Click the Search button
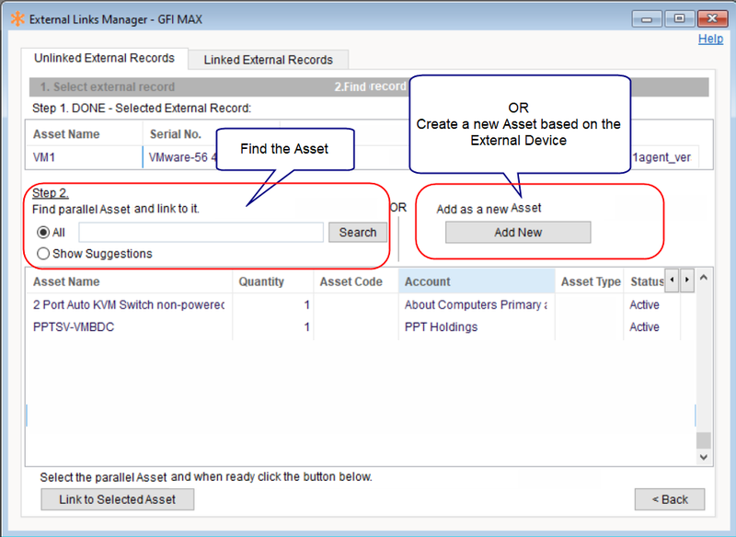 click(x=357, y=232)
